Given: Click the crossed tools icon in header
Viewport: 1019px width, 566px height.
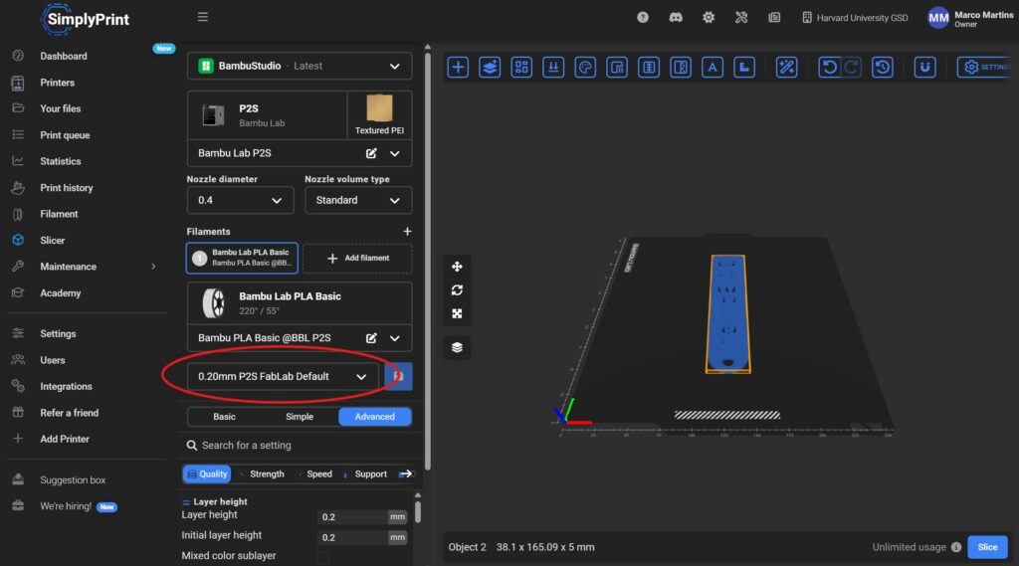Looking at the screenshot, I should pos(741,18).
